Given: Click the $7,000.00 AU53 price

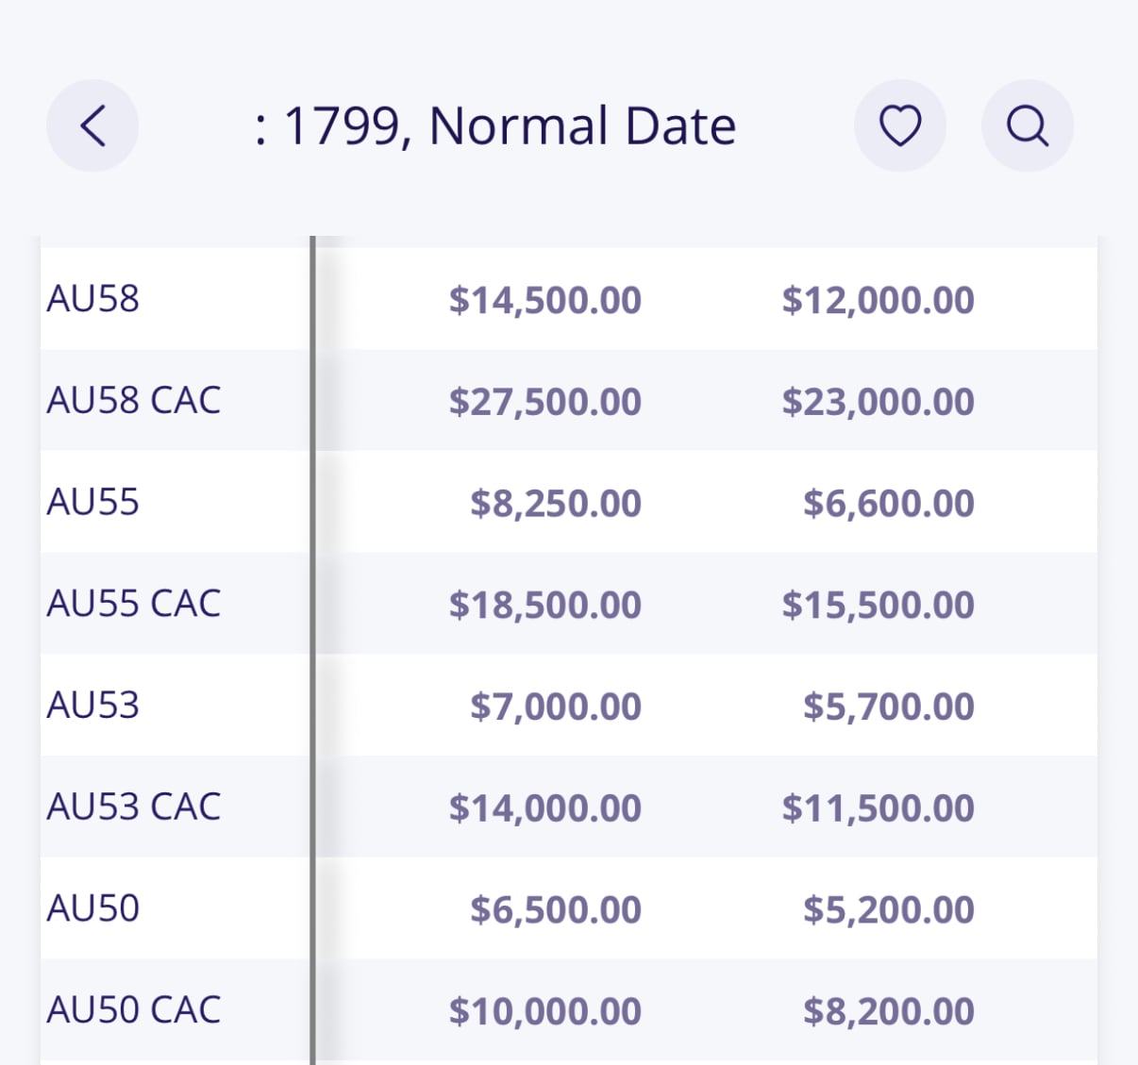Looking at the screenshot, I should [556, 707].
